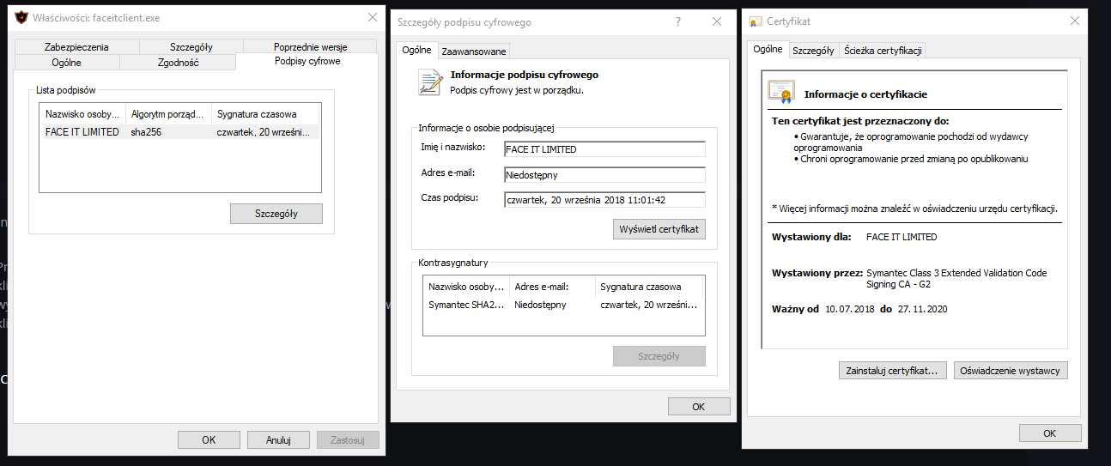
Task: Click the greyed-out Zastosuj button
Action: pos(348,439)
